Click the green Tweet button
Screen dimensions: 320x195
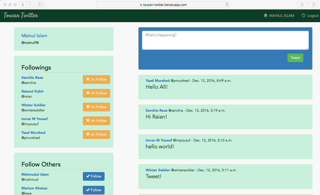coord(295,58)
